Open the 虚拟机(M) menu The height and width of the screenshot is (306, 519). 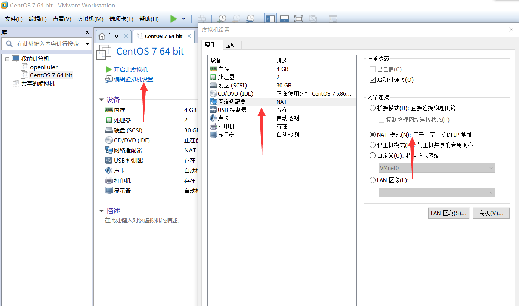pyautogui.click(x=90, y=19)
